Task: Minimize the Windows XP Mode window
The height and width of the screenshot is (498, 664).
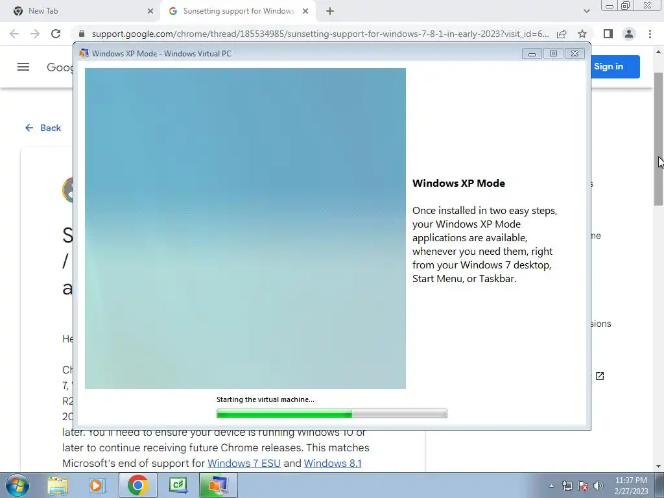Action: (x=532, y=53)
